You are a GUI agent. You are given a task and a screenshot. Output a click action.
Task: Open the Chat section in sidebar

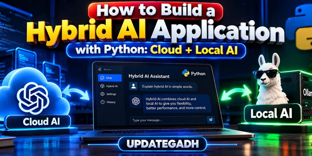(x=110, y=78)
